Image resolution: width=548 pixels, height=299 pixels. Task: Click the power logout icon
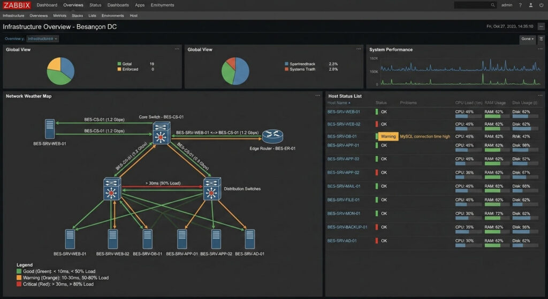(542, 5)
